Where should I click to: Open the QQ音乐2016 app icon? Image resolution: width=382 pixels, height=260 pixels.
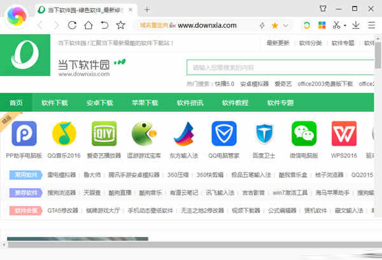pos(64,133)
